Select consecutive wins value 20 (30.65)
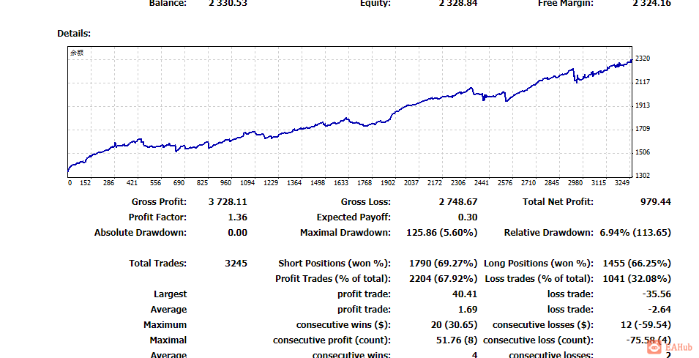This screenshot has width=699, height=358. (454, 325)
